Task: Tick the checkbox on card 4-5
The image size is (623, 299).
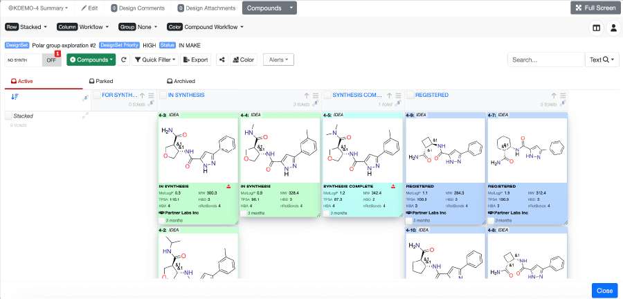Action: (x=326, y=213)
